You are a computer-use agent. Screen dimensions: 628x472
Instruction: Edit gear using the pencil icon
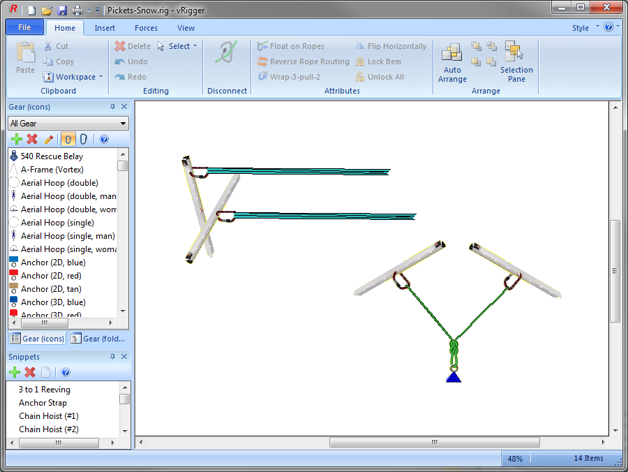(x=49, y=140)
